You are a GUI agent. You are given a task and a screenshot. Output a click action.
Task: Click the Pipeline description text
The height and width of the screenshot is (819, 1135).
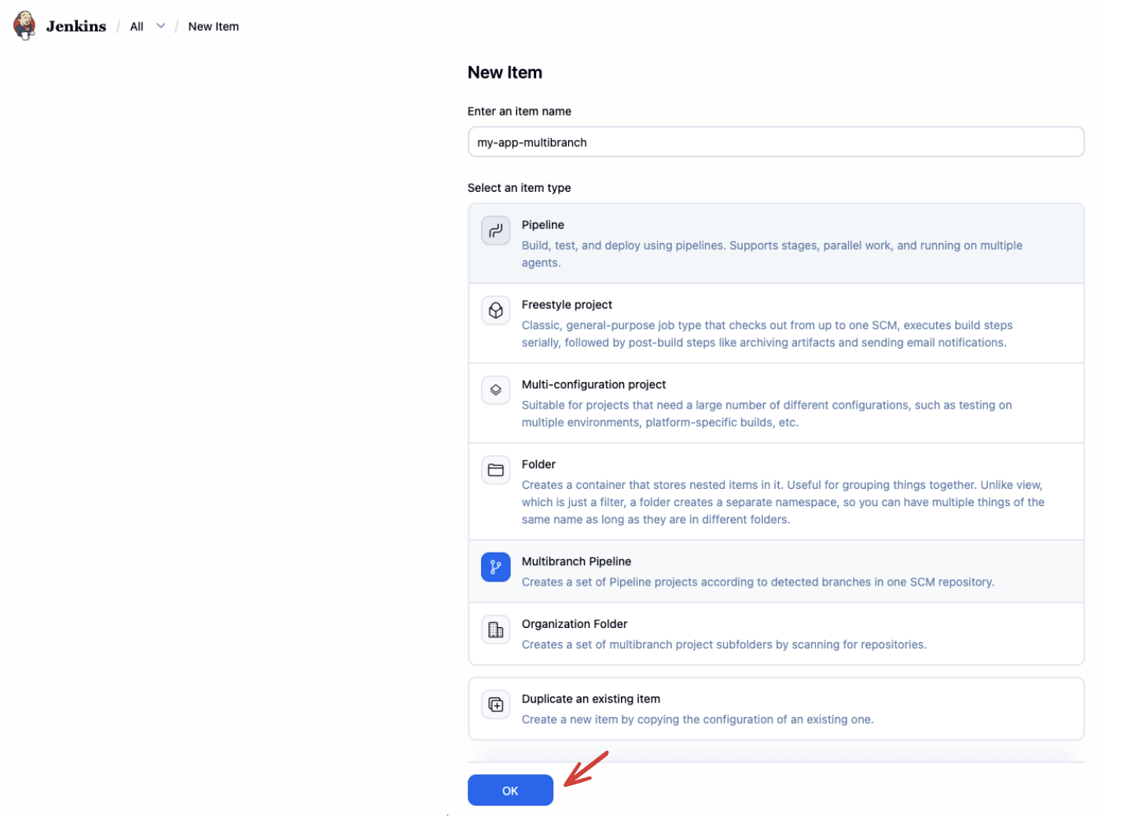[x=772, y=254]
